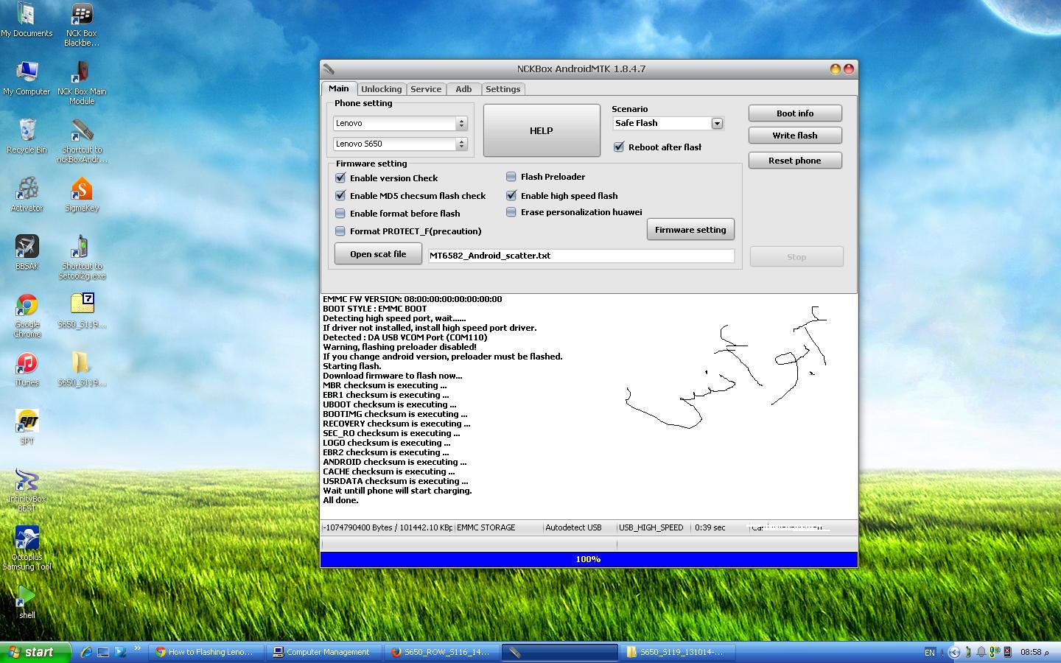Click the Start button
The width and height of the screenshot is (1061, 663).
[x=35, y=652]
